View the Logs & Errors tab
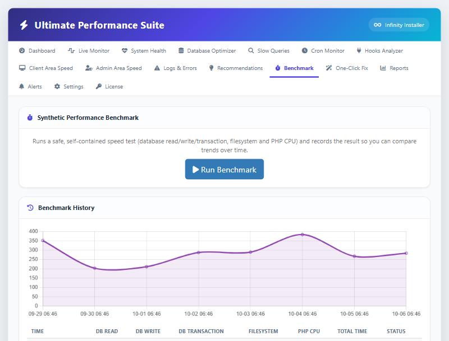 pos(176,68)
